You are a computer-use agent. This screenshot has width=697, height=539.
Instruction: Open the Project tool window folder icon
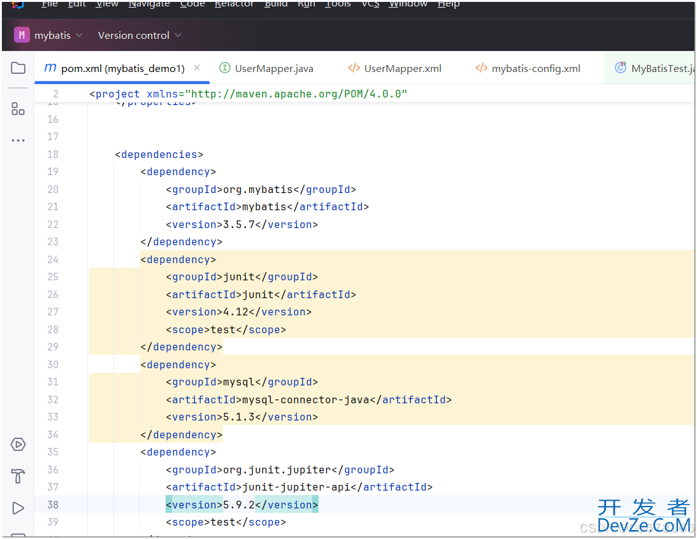tap(18, 68)
